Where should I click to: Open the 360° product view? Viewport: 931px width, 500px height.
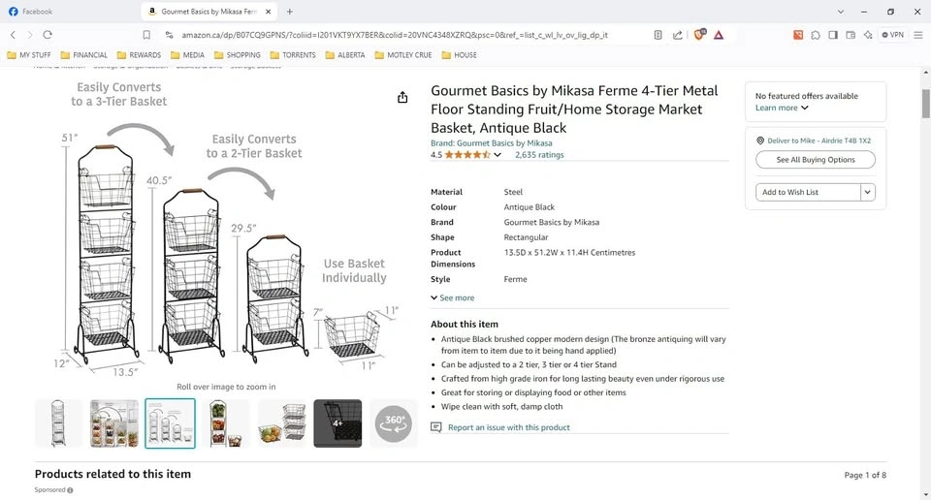[x=393, y=423]
